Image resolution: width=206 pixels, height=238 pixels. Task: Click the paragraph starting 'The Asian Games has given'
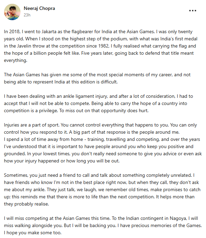(97, 78)
